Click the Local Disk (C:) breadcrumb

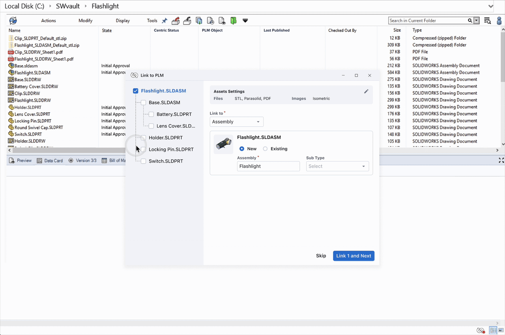pyautogui.click(x=24, y=6)
